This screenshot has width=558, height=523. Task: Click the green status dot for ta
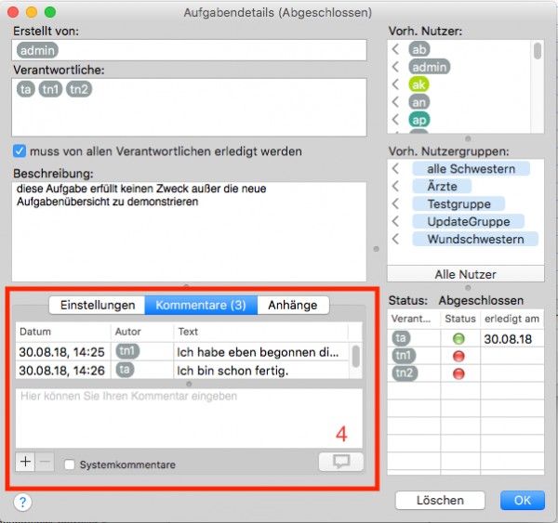point(458,338)
